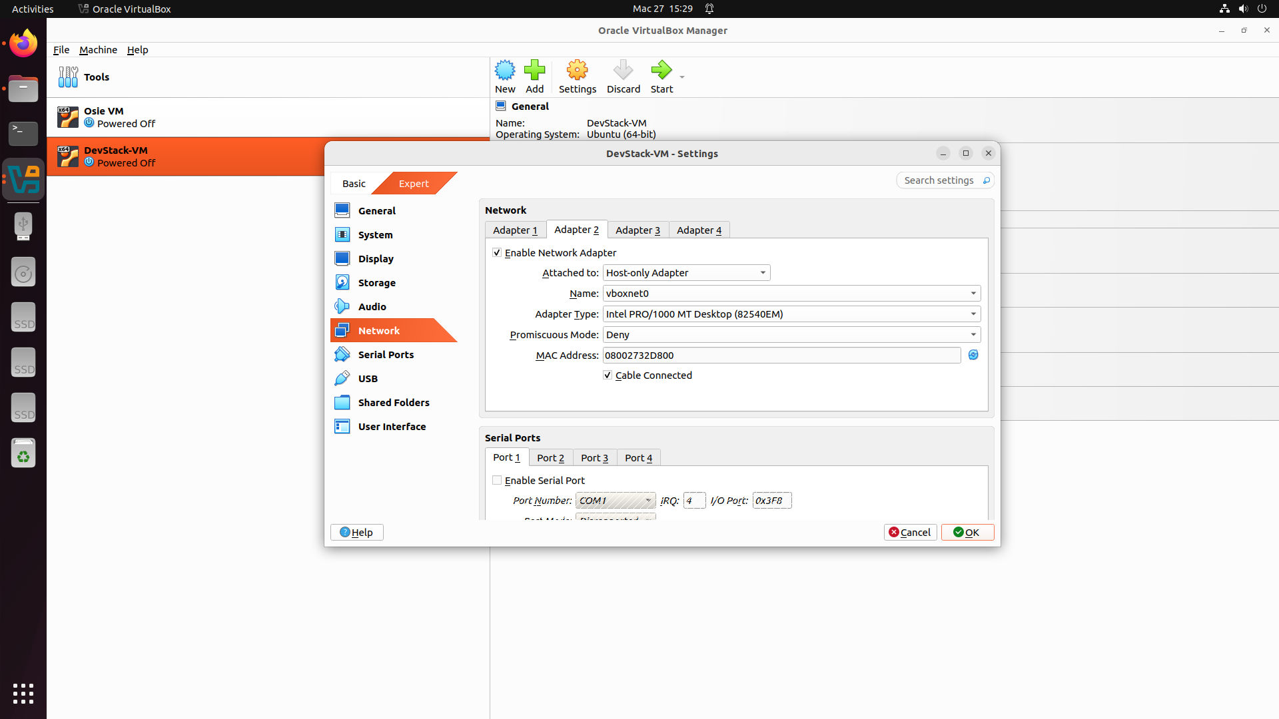Generate a new random MAC address

973,355
